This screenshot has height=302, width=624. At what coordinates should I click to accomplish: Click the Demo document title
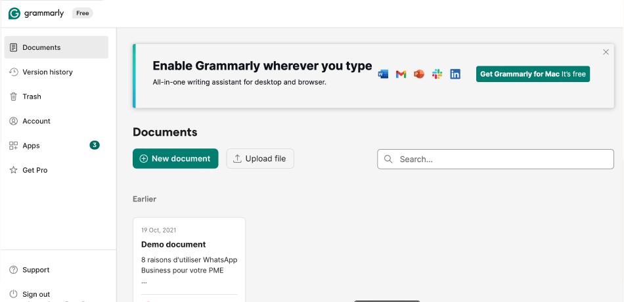pos(173,244)
